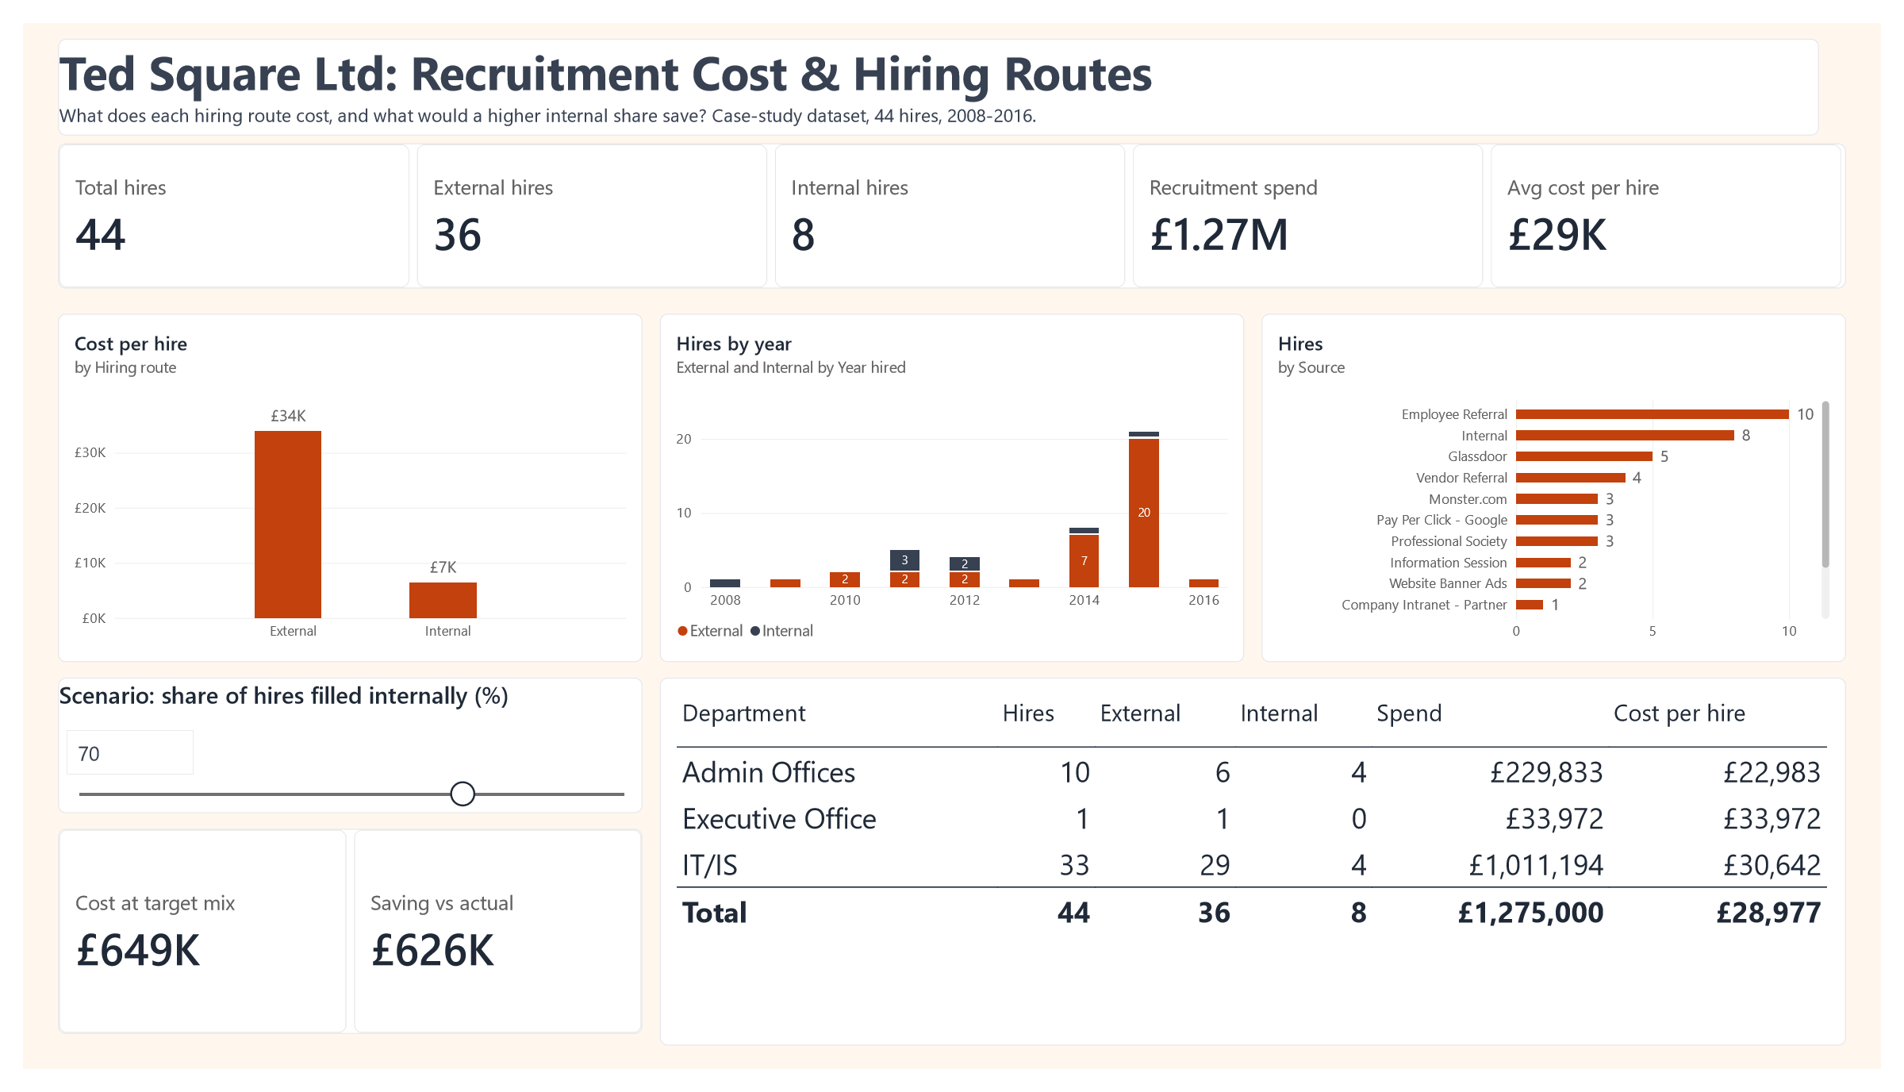Click the Internal hires card value 8

click(803, 235)
